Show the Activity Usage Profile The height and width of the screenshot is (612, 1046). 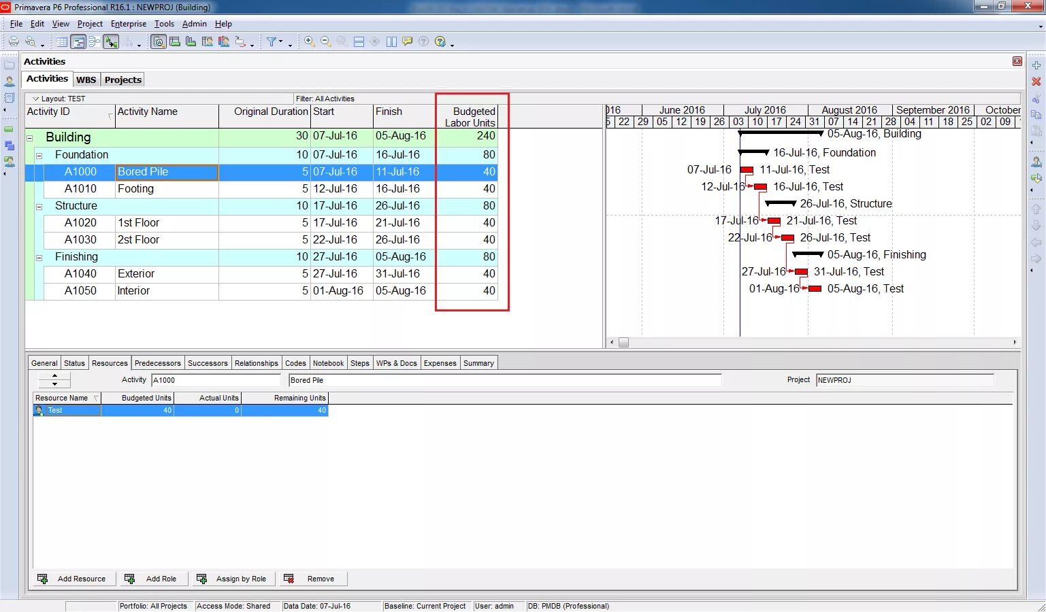coord(191,41)
